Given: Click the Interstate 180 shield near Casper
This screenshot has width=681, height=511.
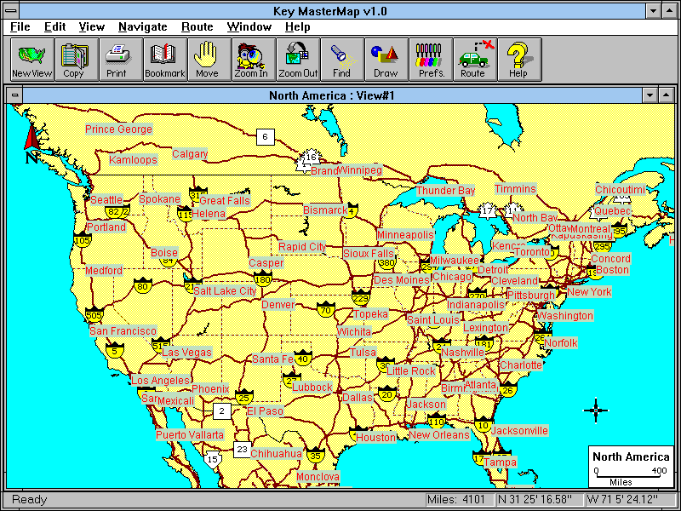Looking at the screenshot, I should click(x=263, y=278).
